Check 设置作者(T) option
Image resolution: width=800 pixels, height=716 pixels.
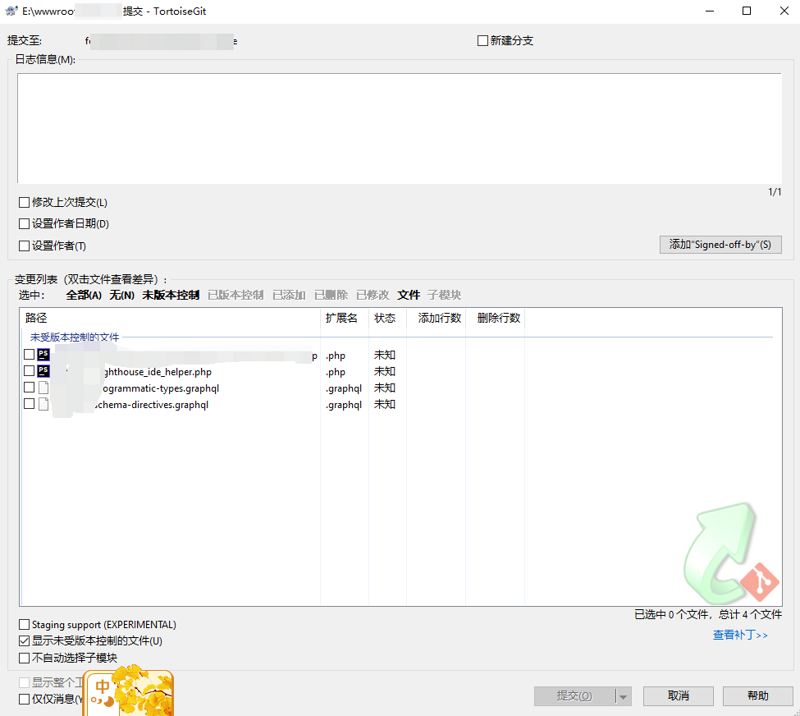point(24,246)
